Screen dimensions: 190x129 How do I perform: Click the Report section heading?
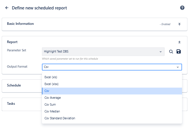(x=12, y=42)
